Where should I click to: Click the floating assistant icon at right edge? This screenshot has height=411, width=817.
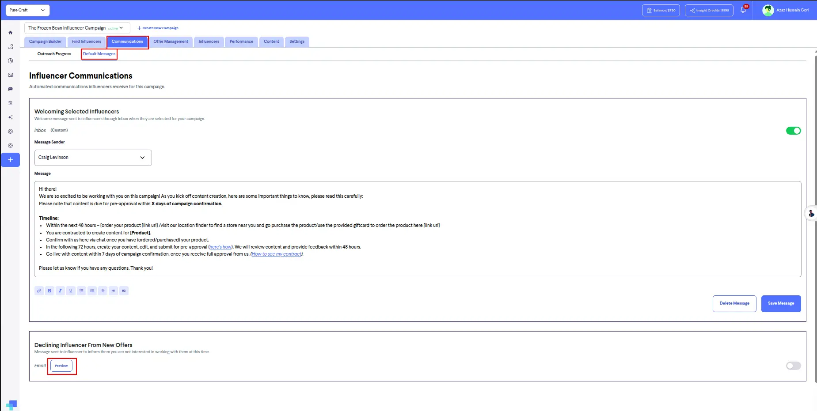[811, 214]
